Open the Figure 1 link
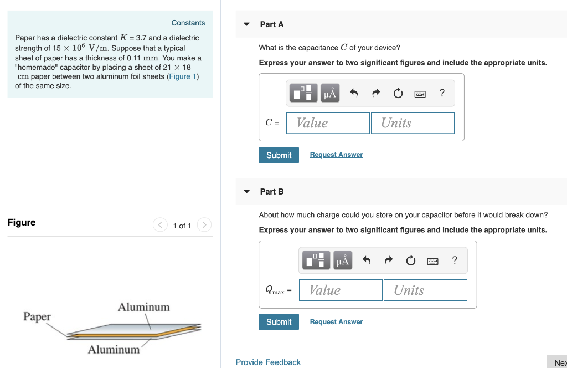This screenshot has width=567, height=368. [183, 76]
